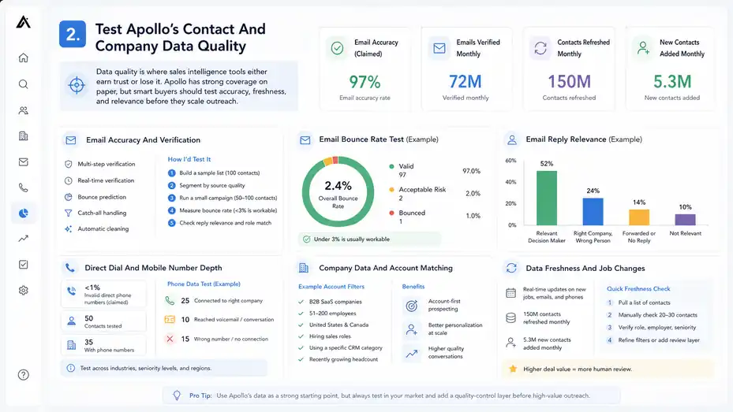Click the How I'd Test It heading
Viewport: 733px width, 412px height.
tap(189, 159)
